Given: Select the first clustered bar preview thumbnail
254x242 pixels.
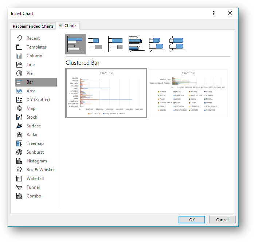Looking at the screenshot, I should [x=106, y=93].
